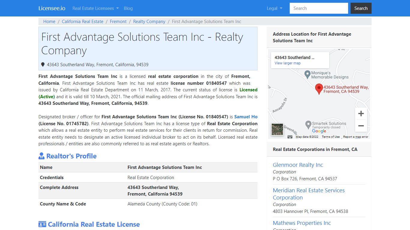
Task: Click the Google logo on the map
Action: click(x=319, y=131)
